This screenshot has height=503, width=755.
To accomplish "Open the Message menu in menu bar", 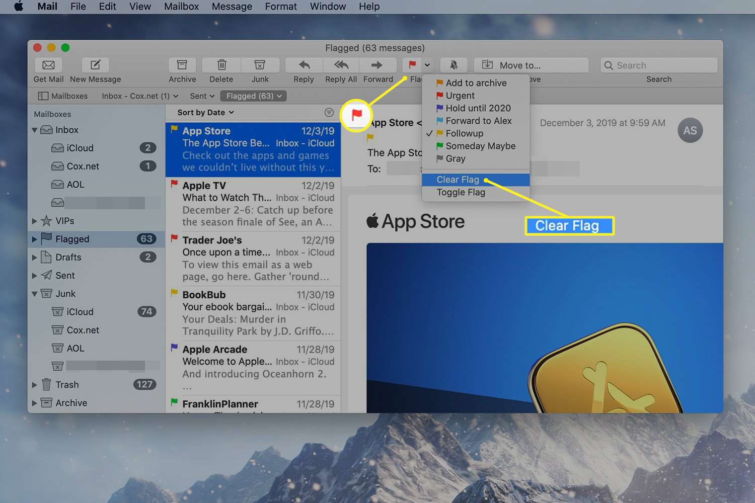I will [232, 7].
